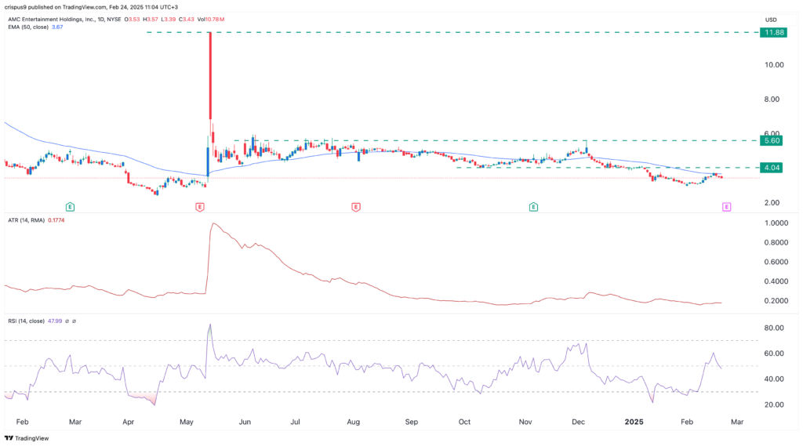Click the RSI (14, close) indicator legend
The height and width of the screenshot is (446, 803).
(26, 321)
